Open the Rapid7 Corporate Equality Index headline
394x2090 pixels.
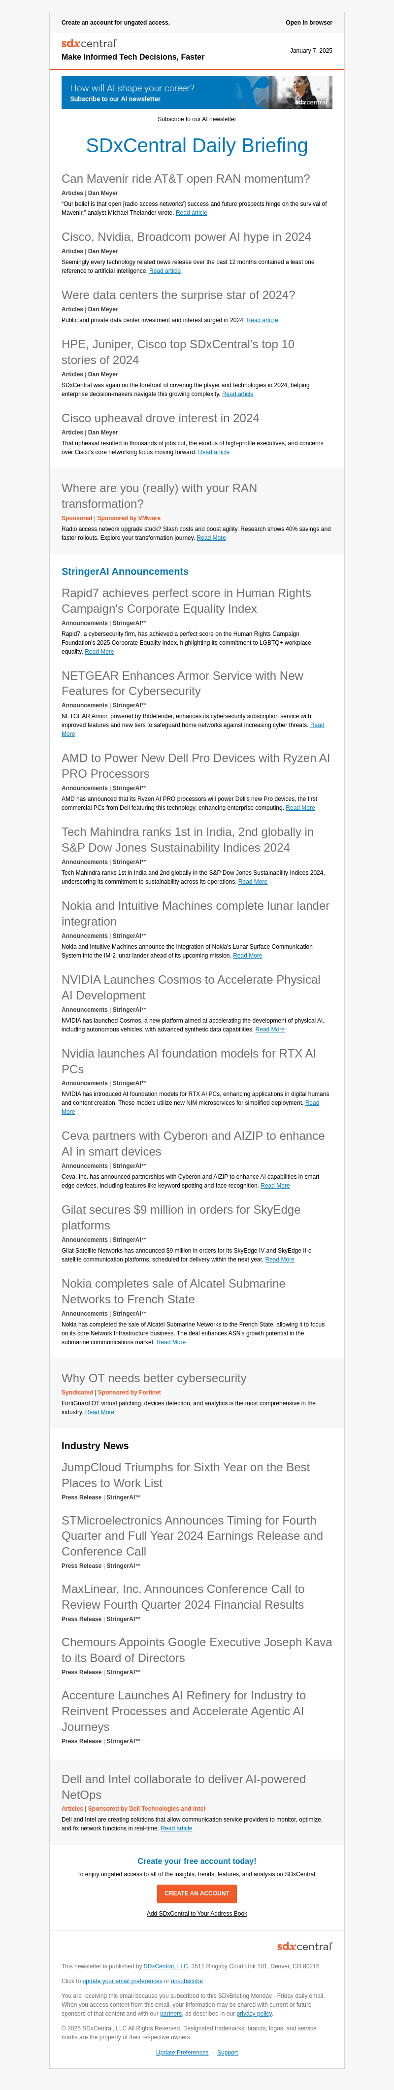coord(187,600)
